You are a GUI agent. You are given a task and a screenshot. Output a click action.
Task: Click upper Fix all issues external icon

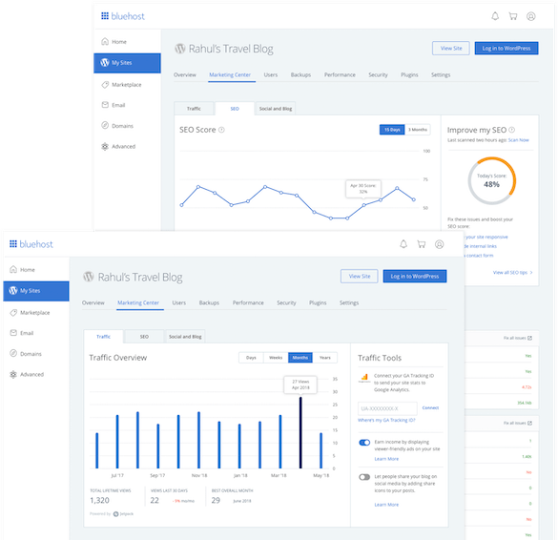529,338
